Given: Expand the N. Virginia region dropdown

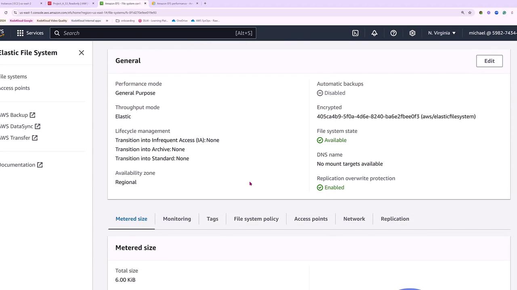Looking at the screenshot, I should coord(442,33).
